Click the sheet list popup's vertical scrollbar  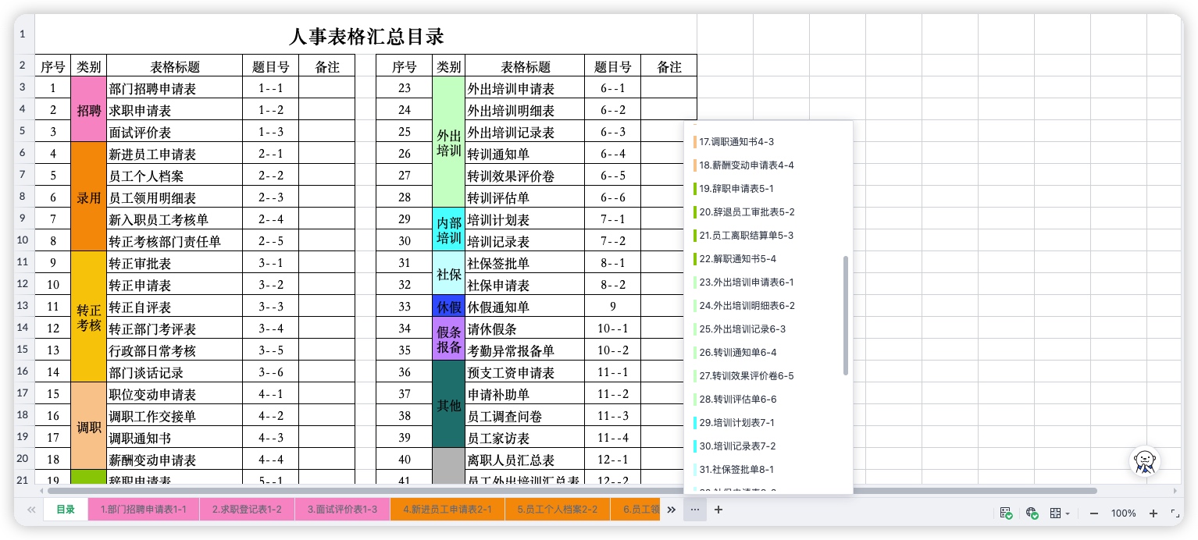[847, 316]
